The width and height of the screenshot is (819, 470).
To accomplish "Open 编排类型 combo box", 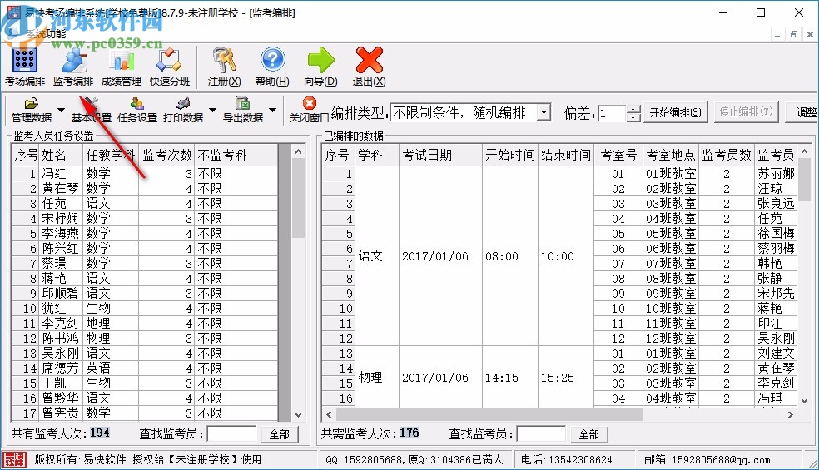I will click(470, 113).
